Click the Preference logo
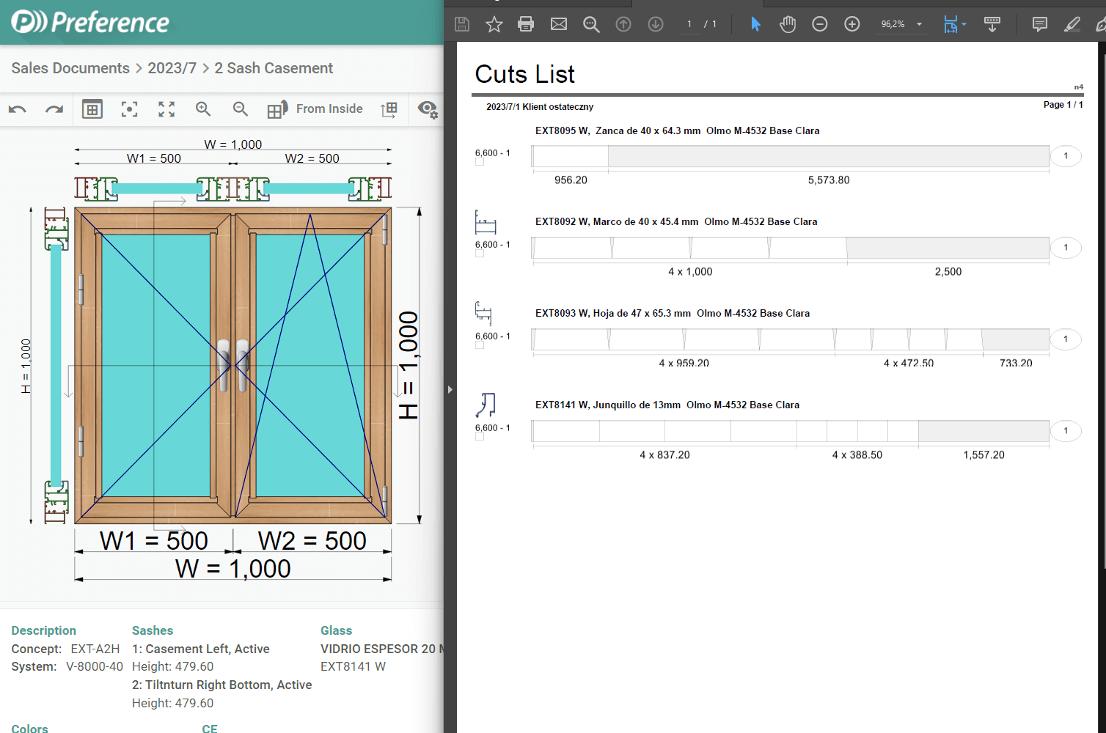This screenshot has height=733, width=1106. 90,22
